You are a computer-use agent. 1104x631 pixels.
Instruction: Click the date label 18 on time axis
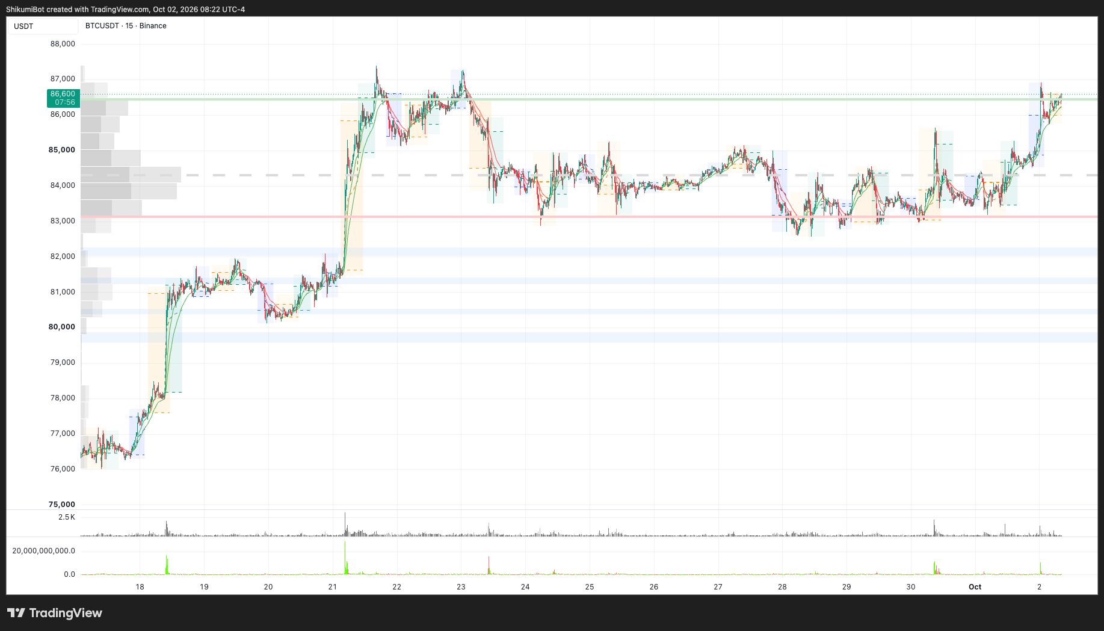pos(140,587)
